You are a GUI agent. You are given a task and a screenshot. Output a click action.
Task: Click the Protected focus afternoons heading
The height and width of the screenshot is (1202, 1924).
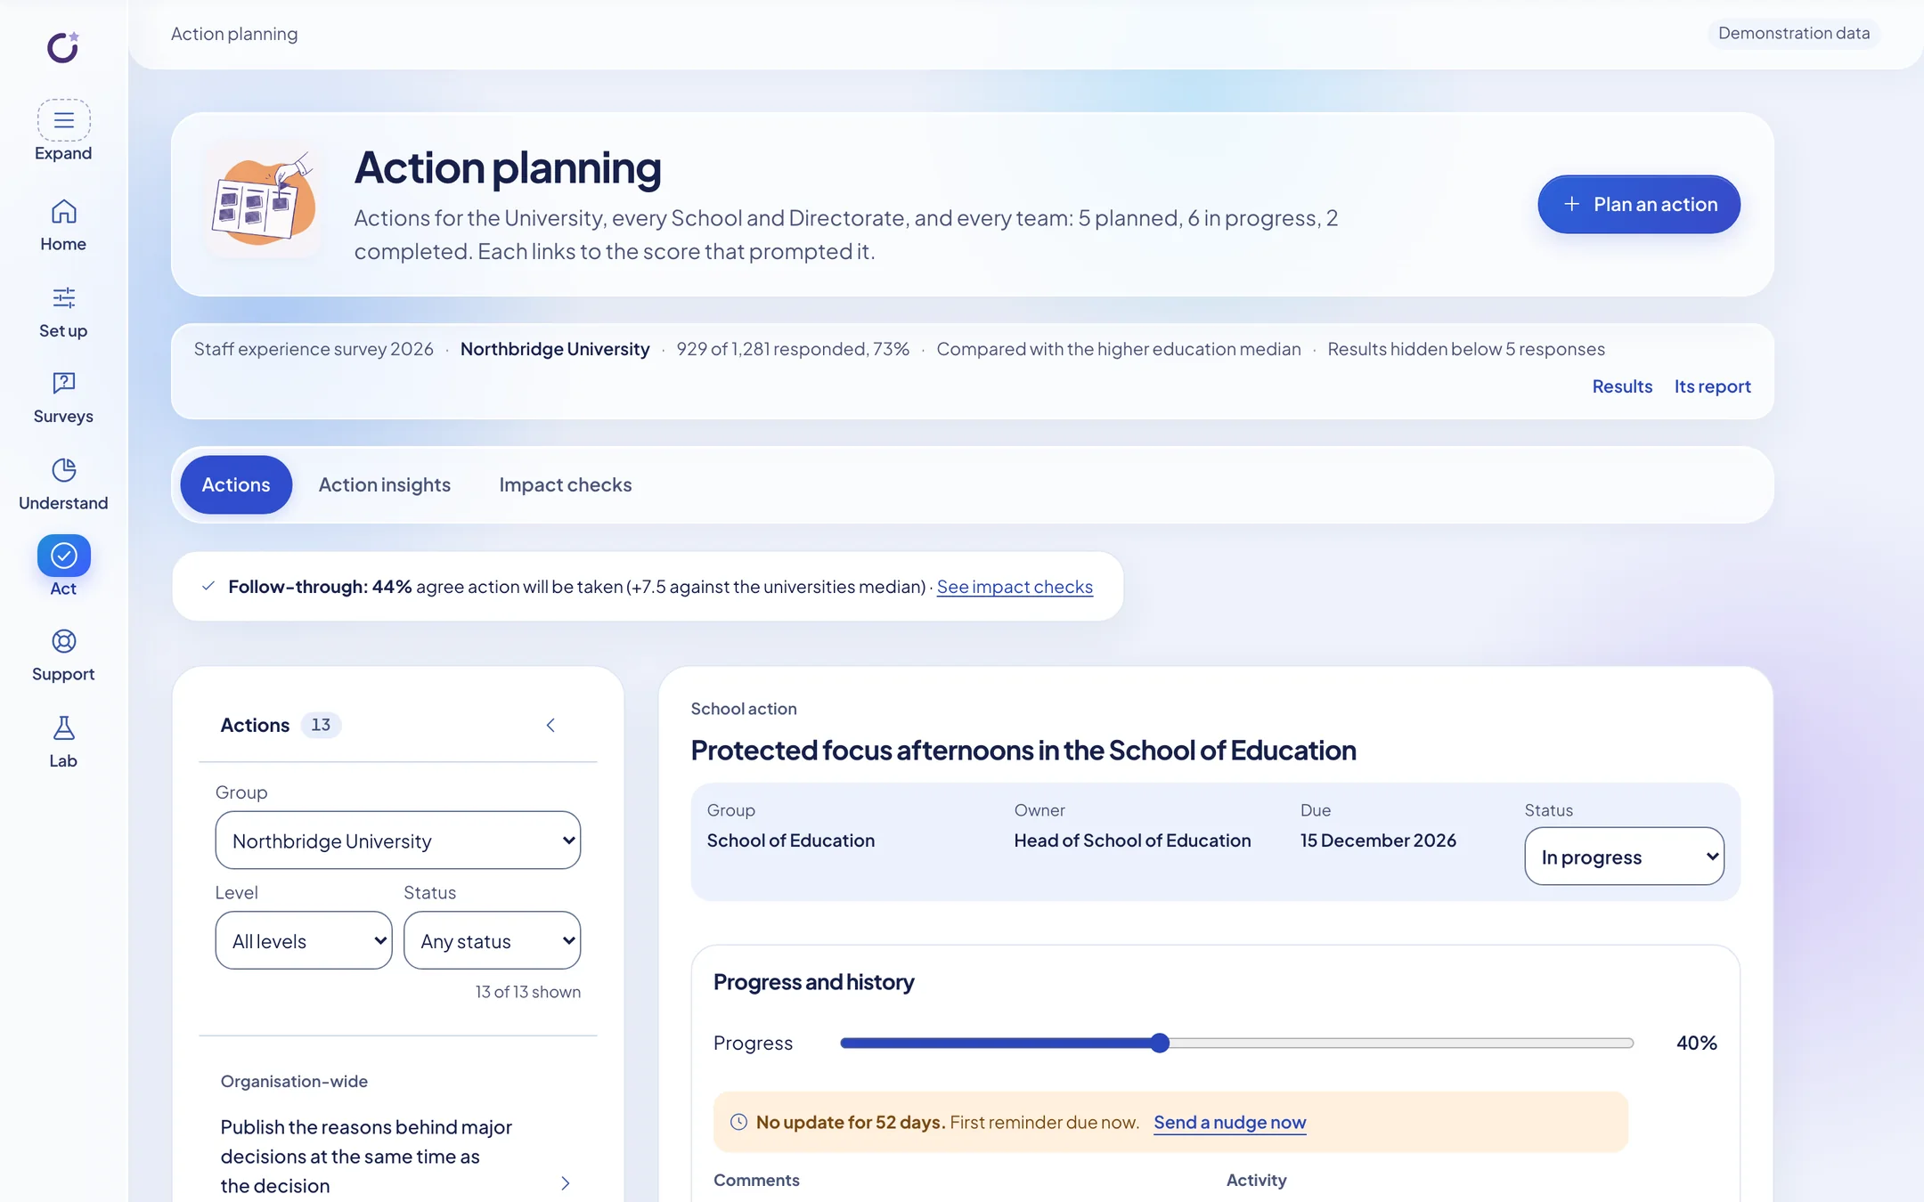(1023, 751)
